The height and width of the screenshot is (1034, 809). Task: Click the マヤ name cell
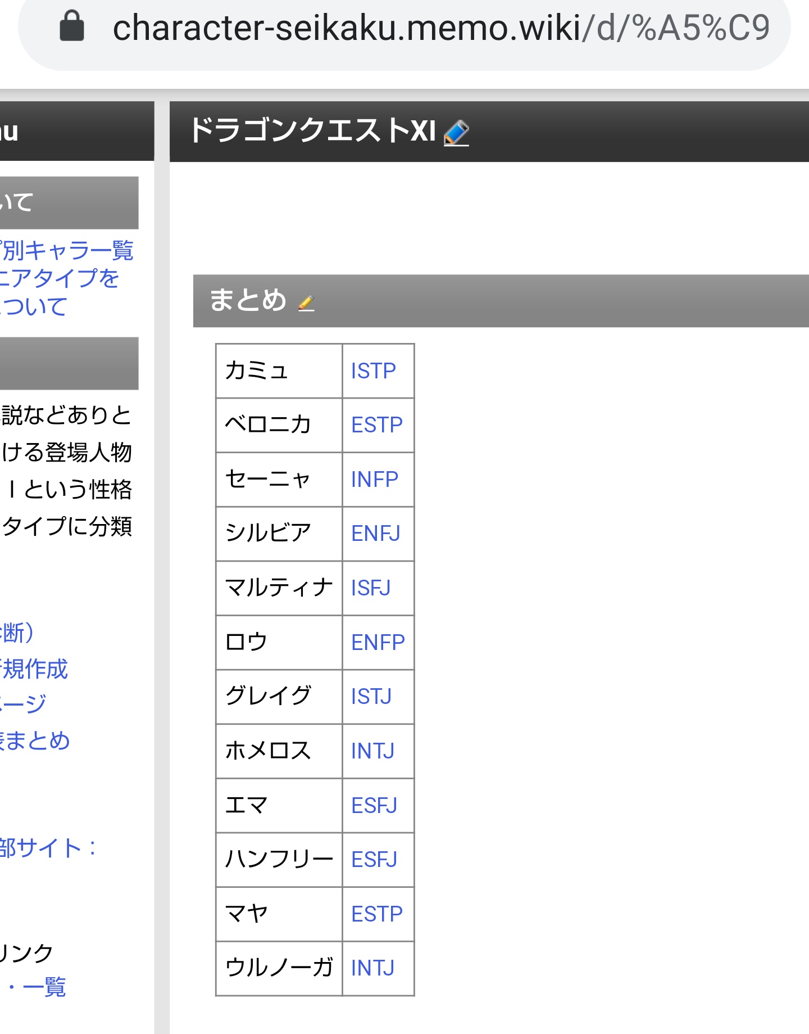[279, 914]
